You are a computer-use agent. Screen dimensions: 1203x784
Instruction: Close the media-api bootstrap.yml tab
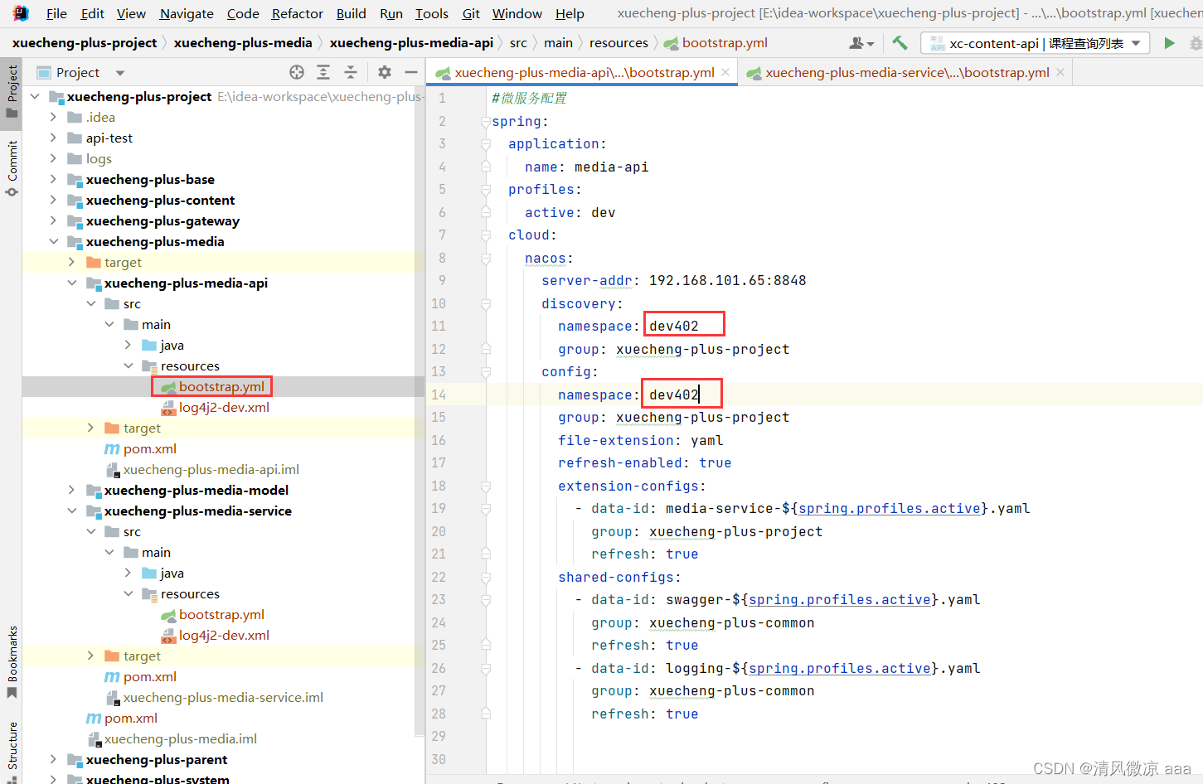(725, 72)
